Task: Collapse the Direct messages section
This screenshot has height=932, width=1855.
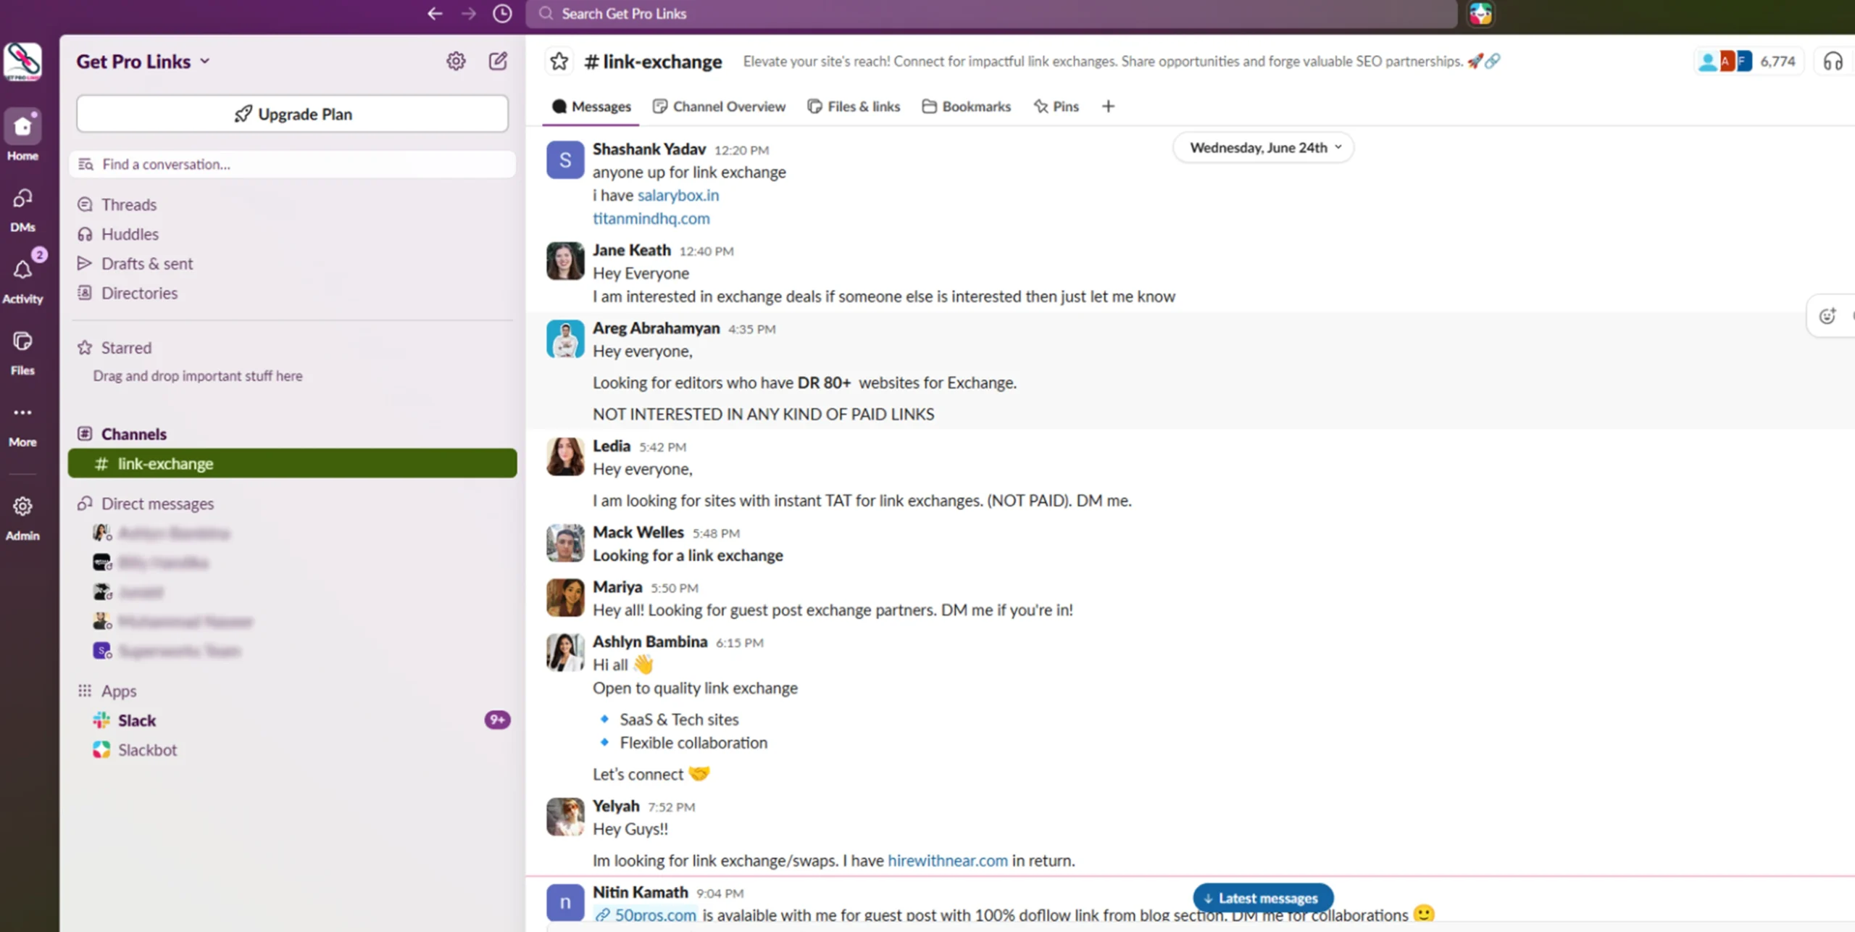Action: click(x=157, y=504)
